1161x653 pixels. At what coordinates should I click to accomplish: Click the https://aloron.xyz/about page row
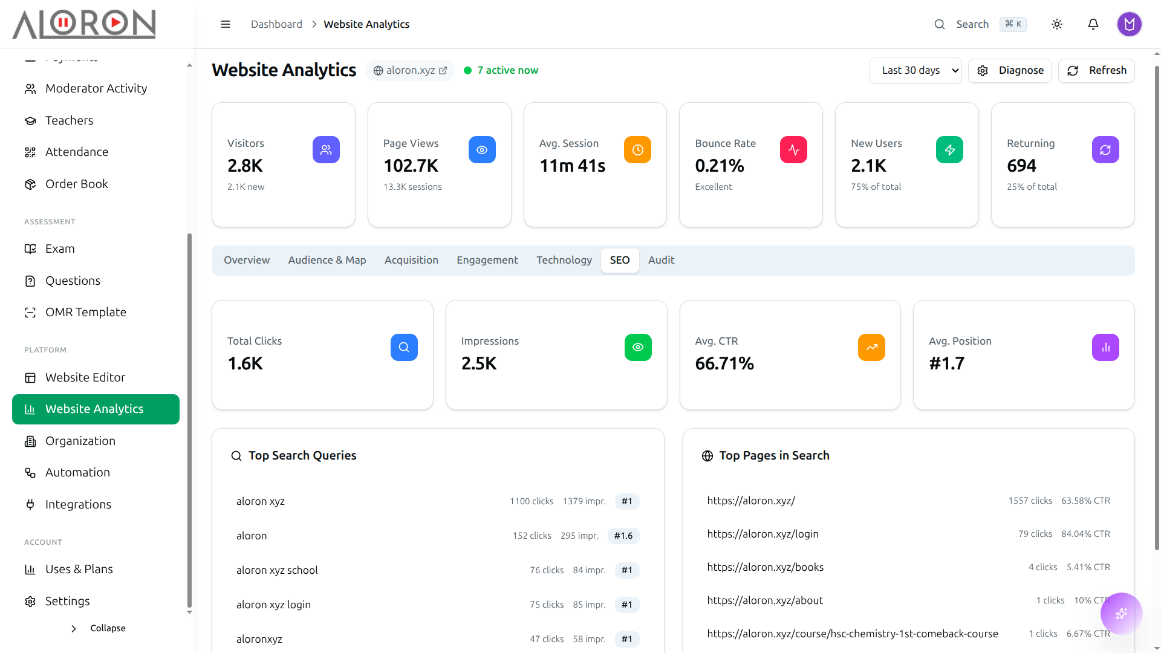point(909,600)
